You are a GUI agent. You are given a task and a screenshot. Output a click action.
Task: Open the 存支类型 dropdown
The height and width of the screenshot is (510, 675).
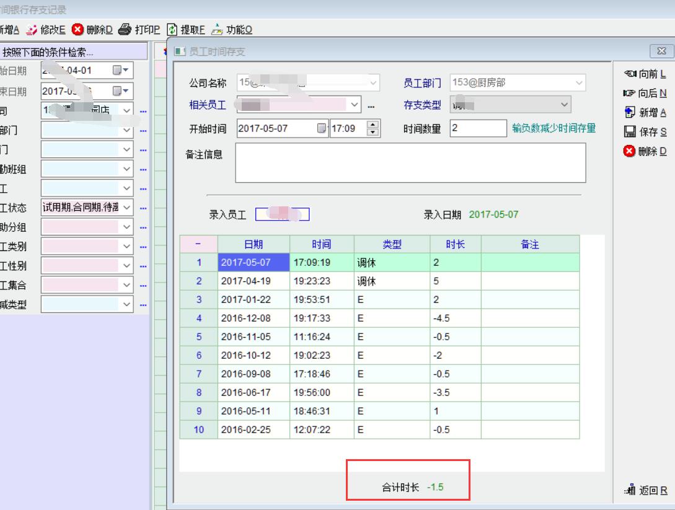click(x=564, y=105)
